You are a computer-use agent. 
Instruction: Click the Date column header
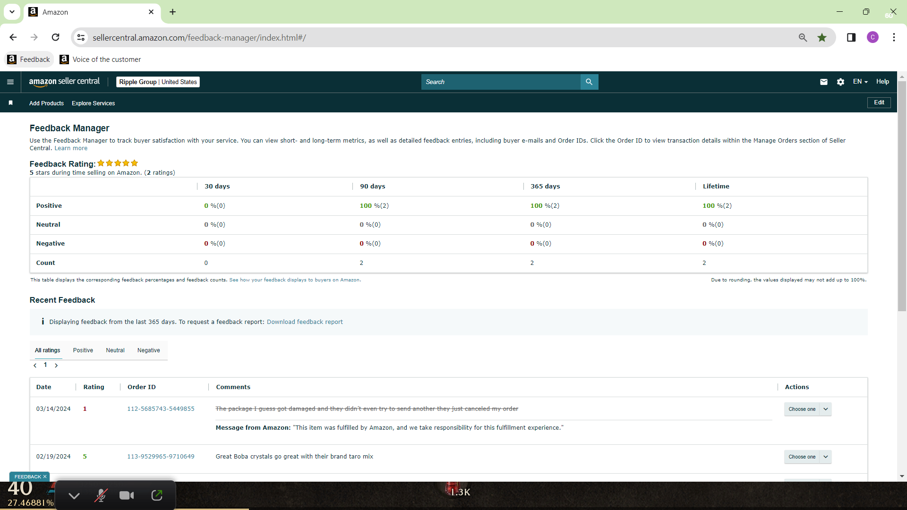click(44, 387)
